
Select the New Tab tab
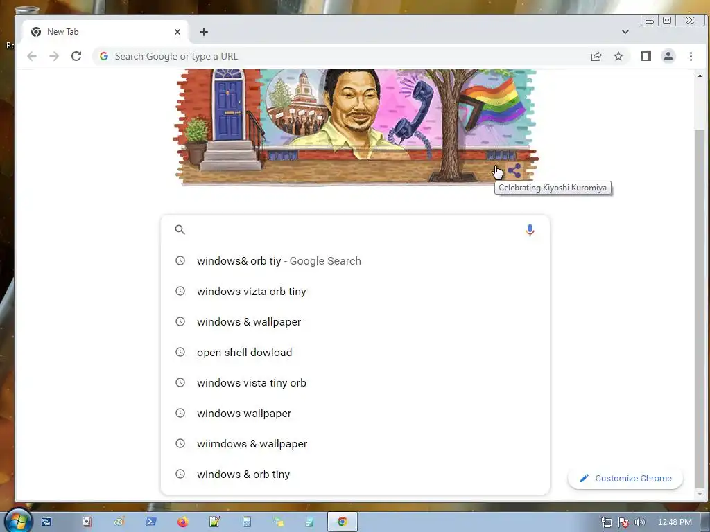point(105,32)
